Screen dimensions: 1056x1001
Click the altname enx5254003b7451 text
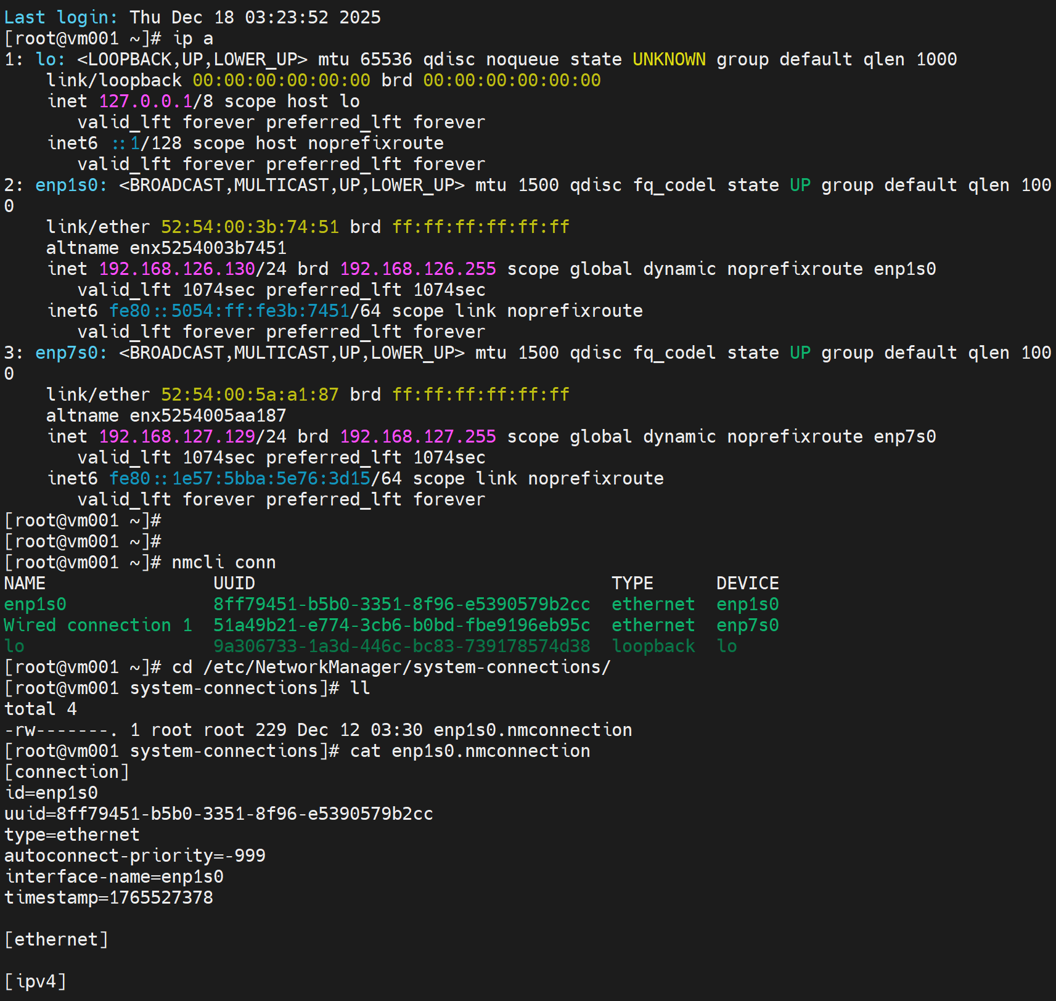click(x=208, y=248)
